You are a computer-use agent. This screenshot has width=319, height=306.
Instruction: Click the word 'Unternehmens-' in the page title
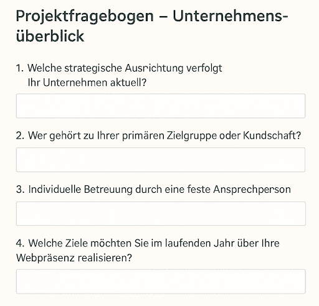[231, 16]
